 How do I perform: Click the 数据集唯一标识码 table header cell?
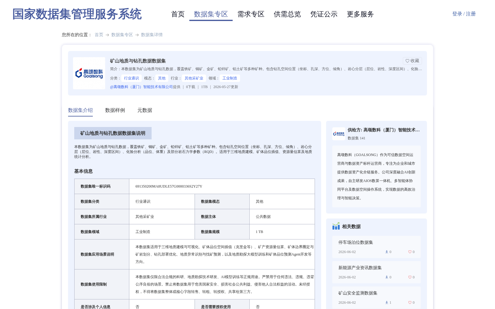[x=102, y=186]
